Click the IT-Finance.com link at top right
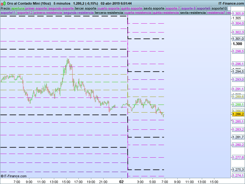245x184 pixels. (x=231, y=3)
